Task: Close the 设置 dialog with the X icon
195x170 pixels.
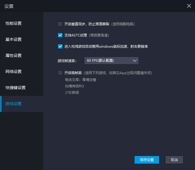Action: [x=189, y=6]
